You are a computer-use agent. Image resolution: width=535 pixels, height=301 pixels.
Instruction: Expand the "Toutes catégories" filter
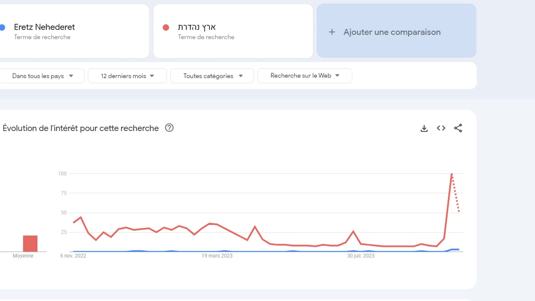pos(212,76)
